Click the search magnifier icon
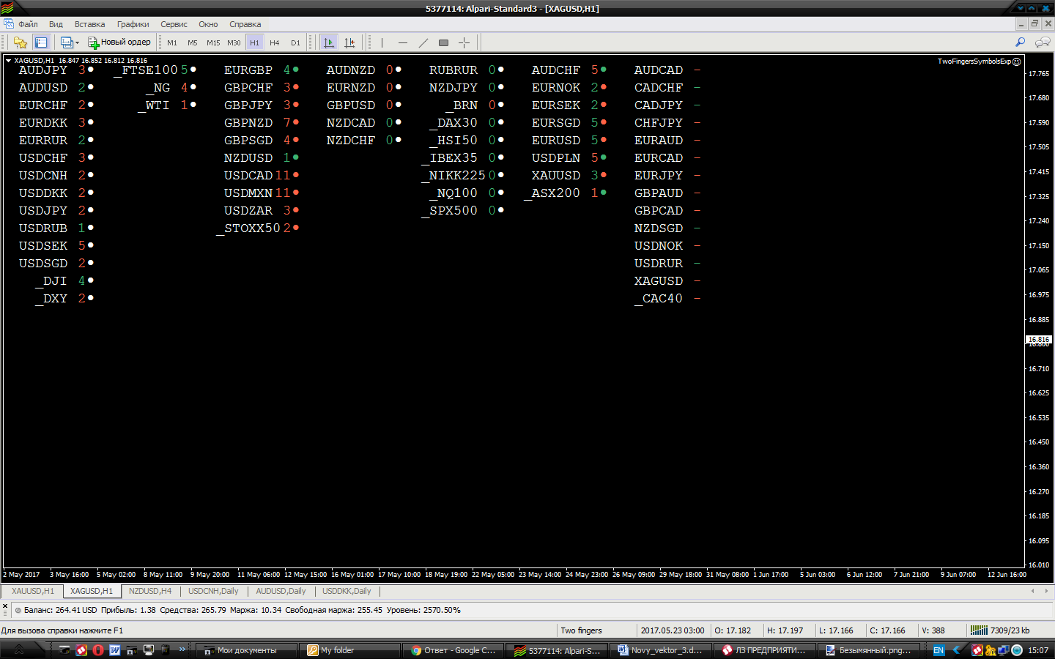The image size is (1055, 659). (1020, 42)
